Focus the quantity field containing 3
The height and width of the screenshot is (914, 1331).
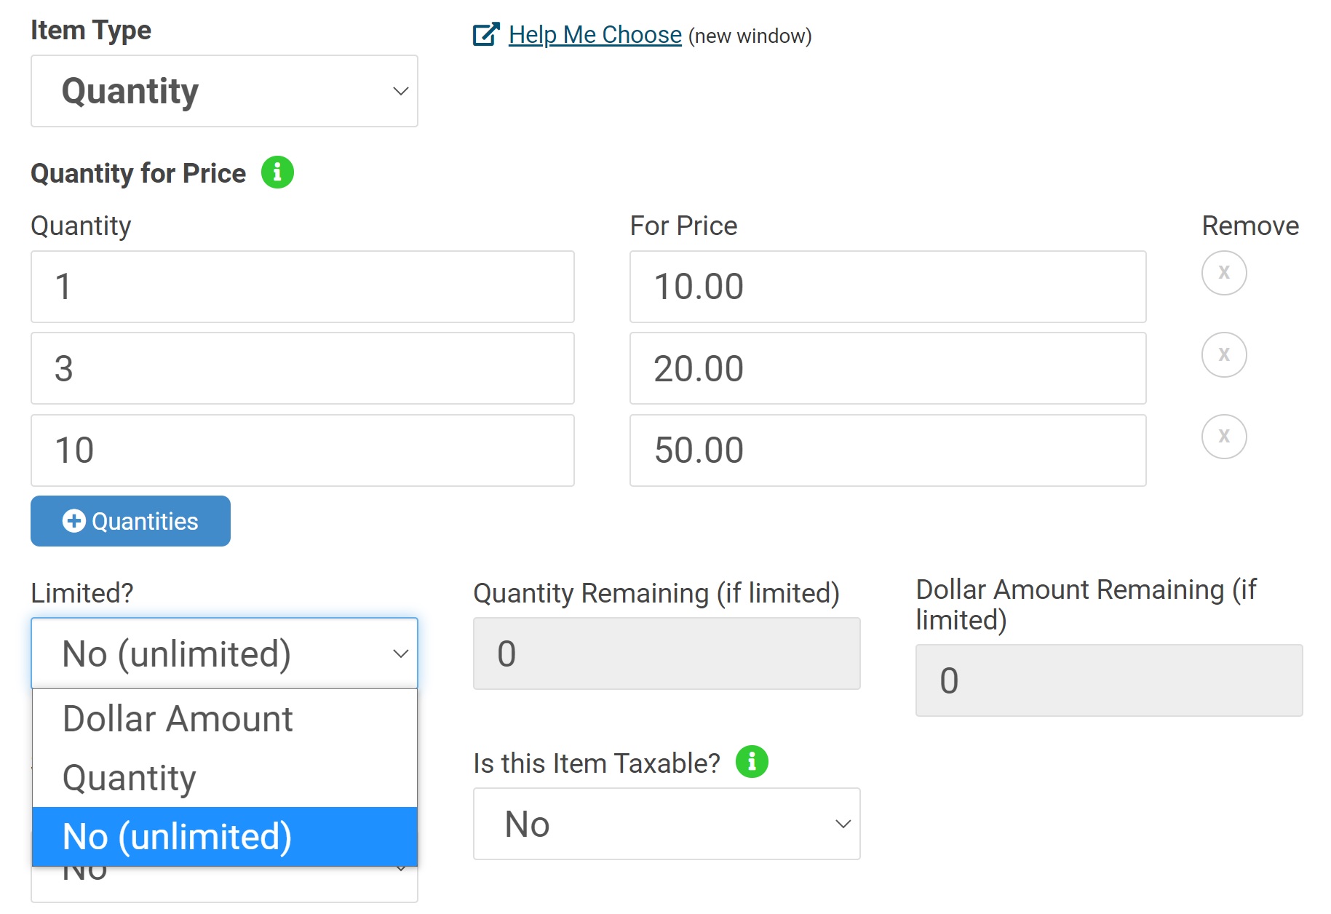pos(302,368)
